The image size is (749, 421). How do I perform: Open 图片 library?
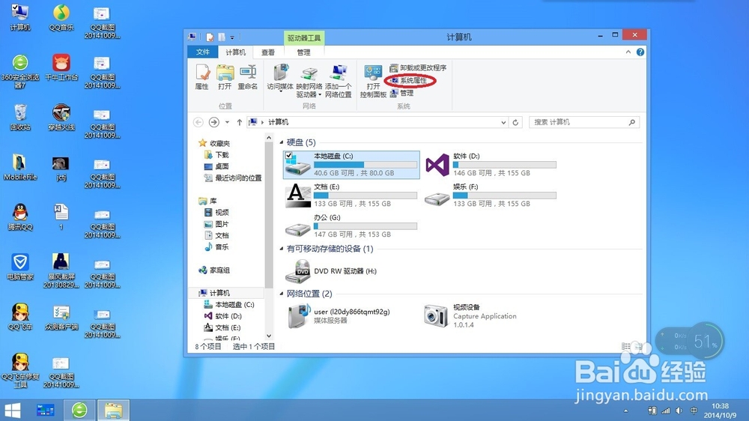coord(216,224)
